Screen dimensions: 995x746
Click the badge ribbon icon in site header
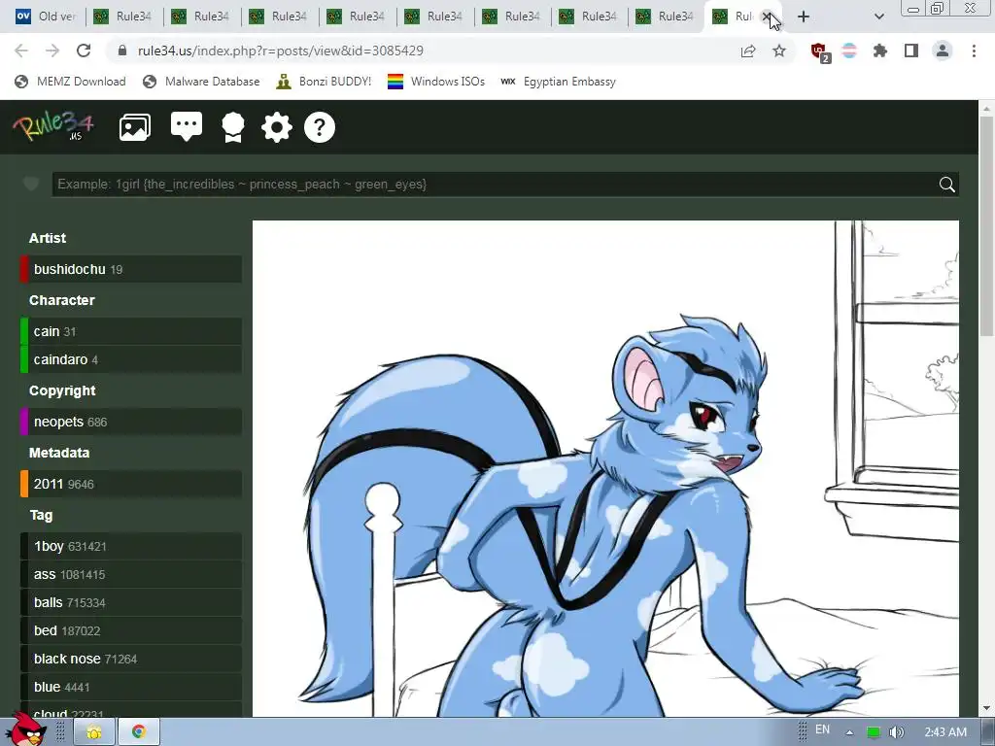[x=233, y=127]
